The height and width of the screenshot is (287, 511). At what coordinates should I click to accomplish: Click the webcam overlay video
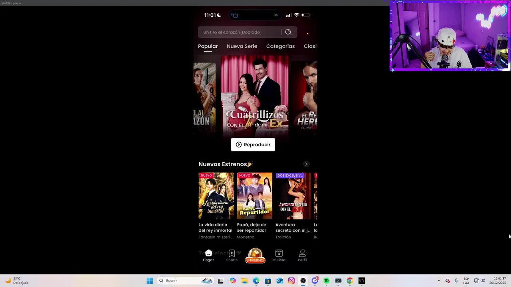click(450, 36)
